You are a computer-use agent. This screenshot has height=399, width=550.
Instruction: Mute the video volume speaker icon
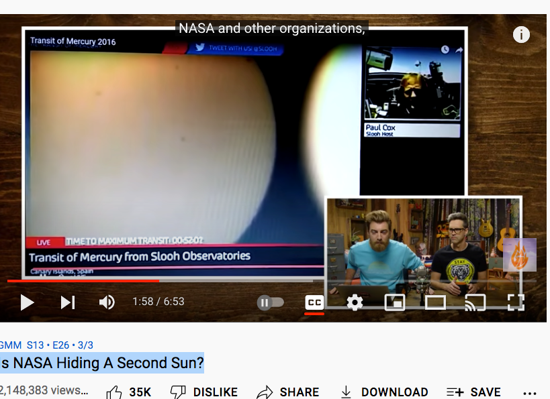[x=107, y=302]
